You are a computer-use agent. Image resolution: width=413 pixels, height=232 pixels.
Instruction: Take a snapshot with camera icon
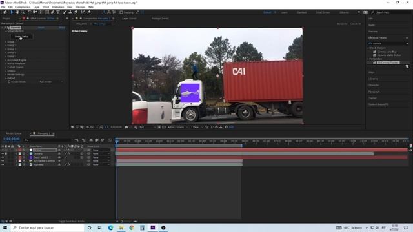(x=126, y=127)
